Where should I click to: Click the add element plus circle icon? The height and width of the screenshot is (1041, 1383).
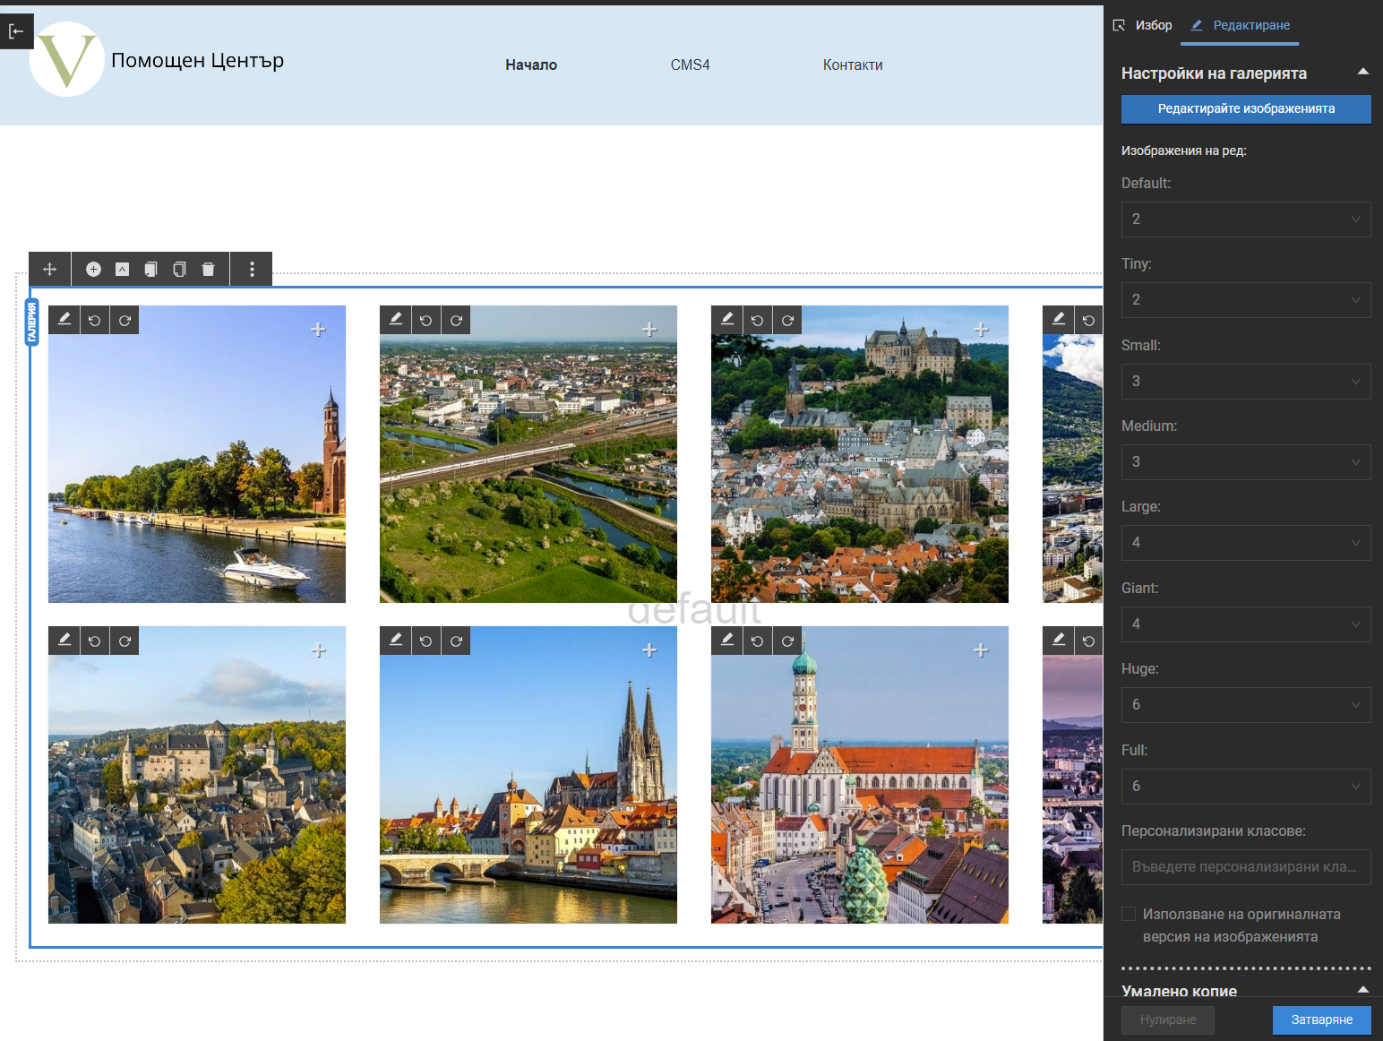pyautogui.click(x=93, y=270)
